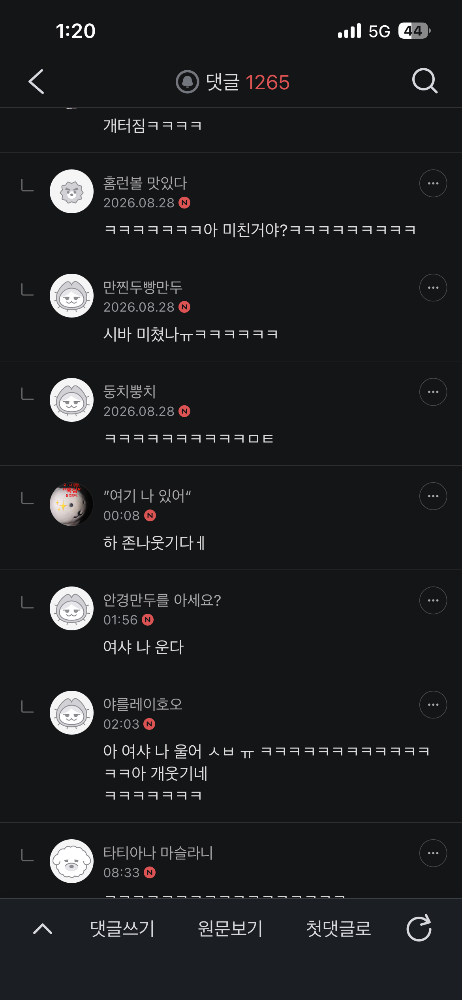Open comment search with magnifier icon
Image resolution: width=462 pixels, height=1000 pixels.
pos(425,81)
